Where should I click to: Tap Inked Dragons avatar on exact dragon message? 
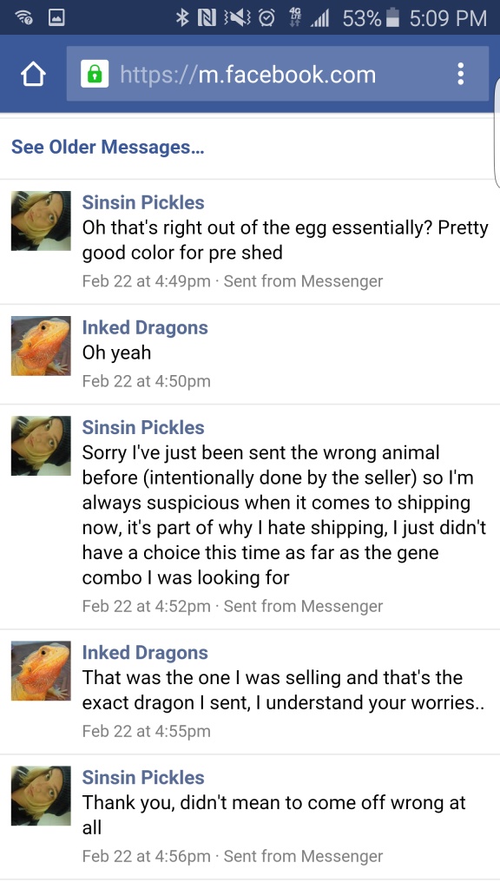coord(41,671)
